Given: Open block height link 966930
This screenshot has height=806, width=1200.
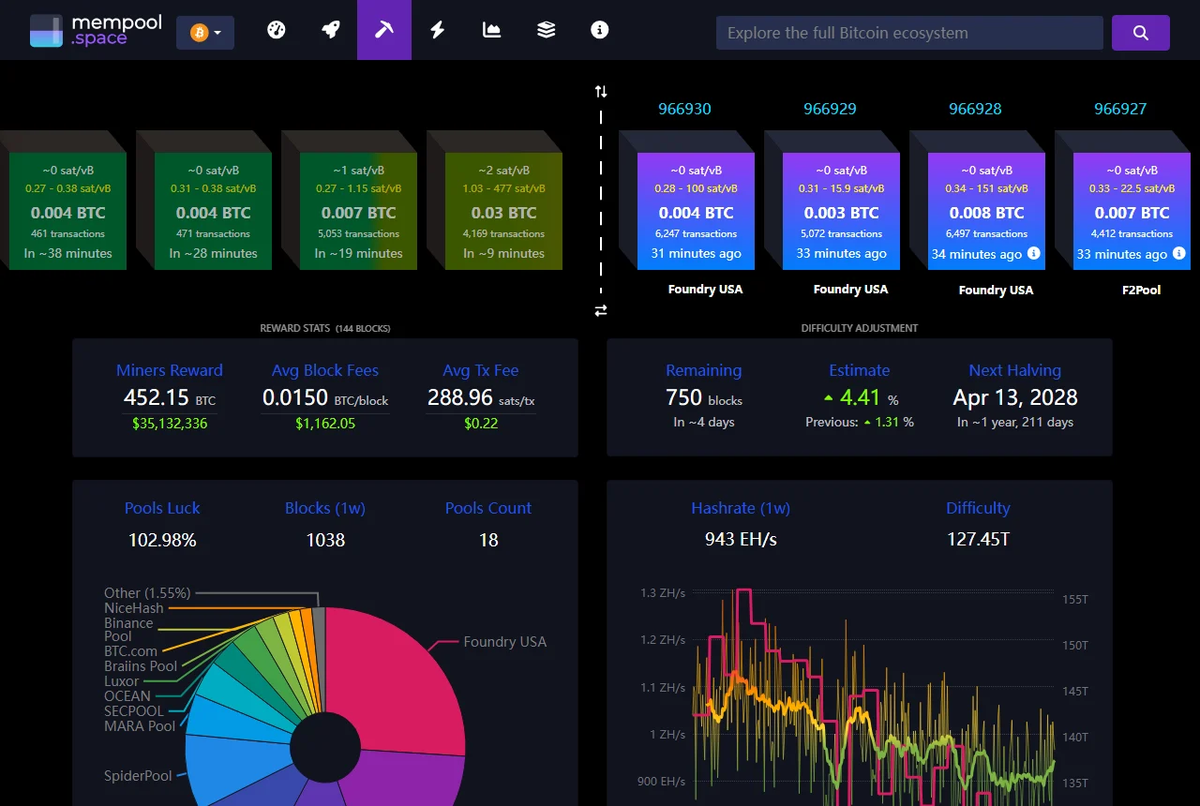Looking at the screenshot, I should [684, 109].
